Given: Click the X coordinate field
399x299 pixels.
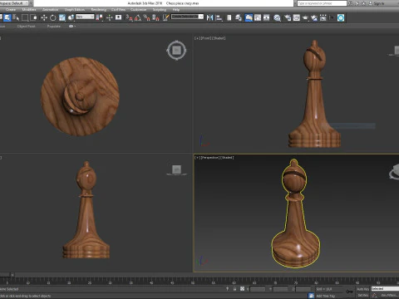Looking at the screenshot, I should pos(258,289).
